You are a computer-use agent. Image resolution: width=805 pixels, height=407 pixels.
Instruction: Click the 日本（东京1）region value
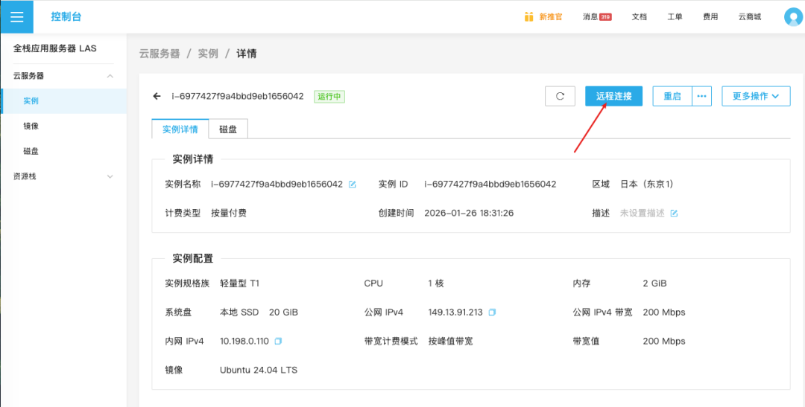click(647, 184)
